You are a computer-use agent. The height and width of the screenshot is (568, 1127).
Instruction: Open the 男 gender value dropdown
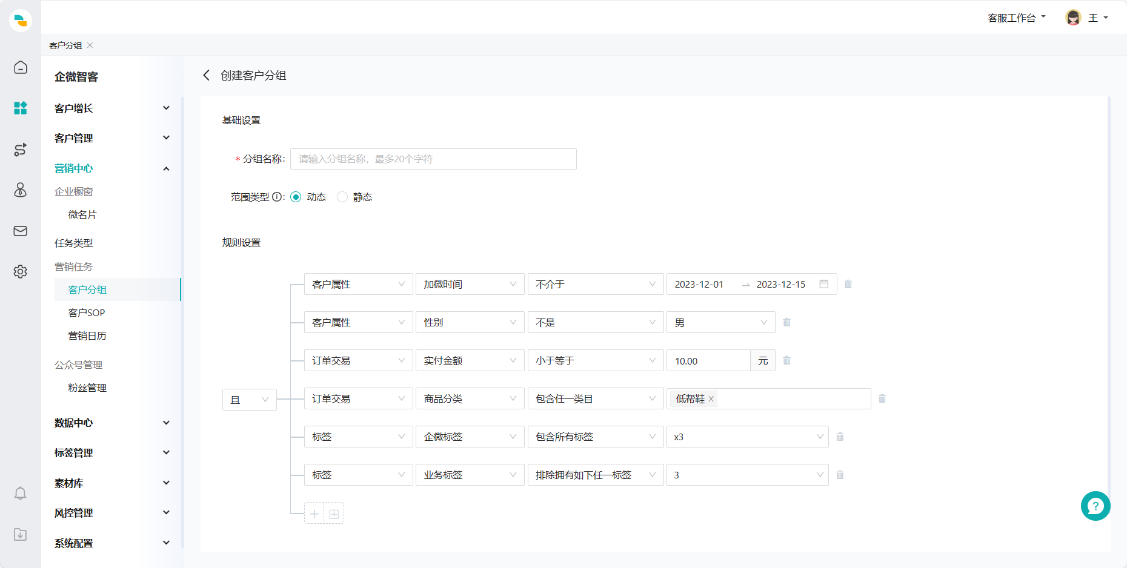721,322
